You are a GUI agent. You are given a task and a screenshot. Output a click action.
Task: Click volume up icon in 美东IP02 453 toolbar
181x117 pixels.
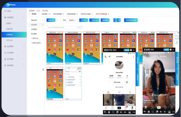click(121, 112)
